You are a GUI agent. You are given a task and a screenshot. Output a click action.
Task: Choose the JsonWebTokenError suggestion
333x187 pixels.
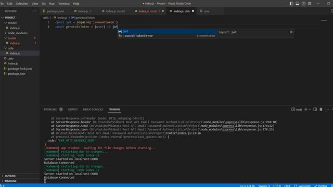[x=168, y=36]
